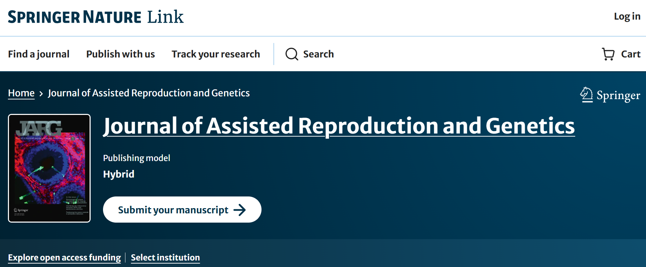Click the Log in link
This screenshot has width=646, height=267.
click(x=627, y=17)
